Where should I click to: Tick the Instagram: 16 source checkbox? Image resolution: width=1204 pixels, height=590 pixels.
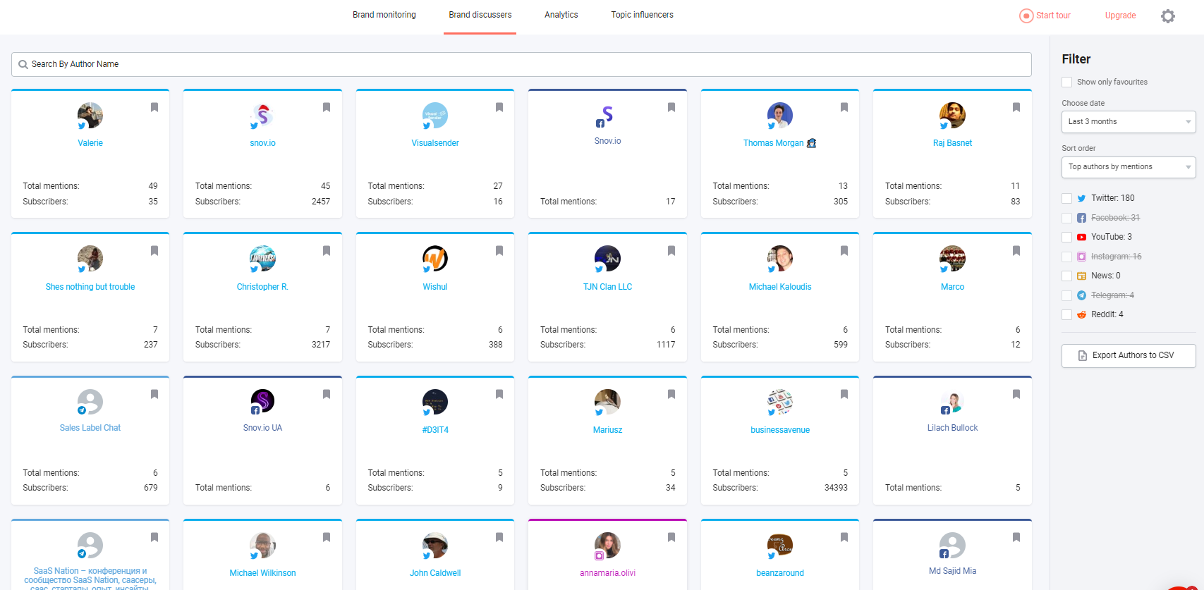pyautogui.click(x=1067, y=257)
